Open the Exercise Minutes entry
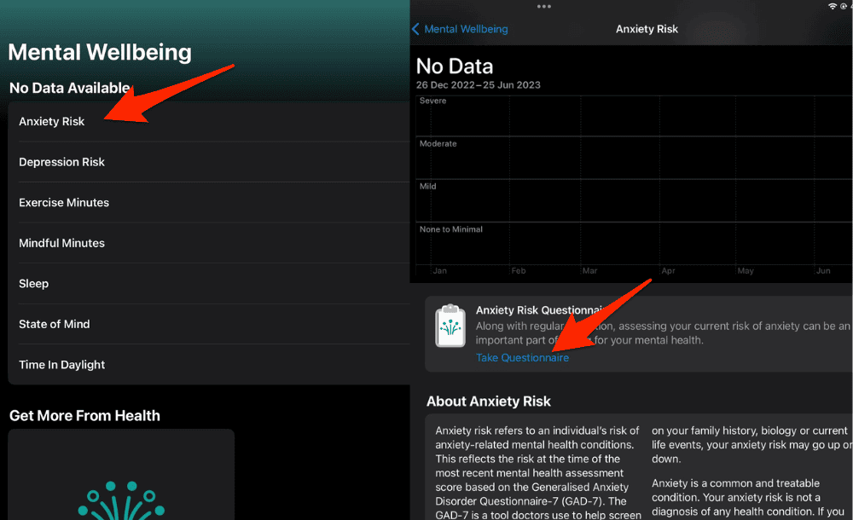The width and height of the screenshot is (853, 520). [64, 203]
